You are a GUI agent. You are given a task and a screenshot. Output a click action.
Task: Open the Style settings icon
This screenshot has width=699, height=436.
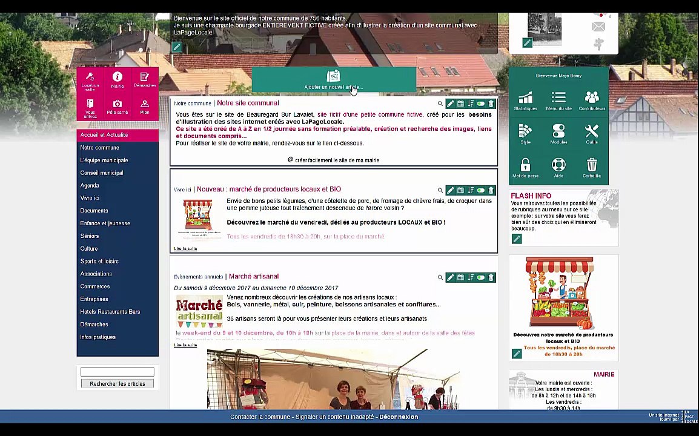[525, 134]
